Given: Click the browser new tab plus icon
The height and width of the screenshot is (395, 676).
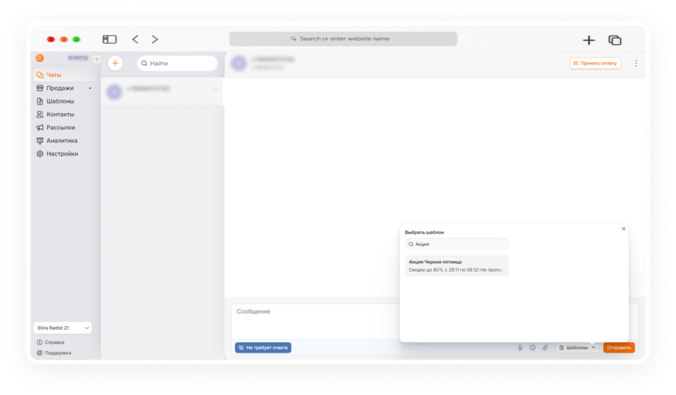Looking at the screenshot, I should tap(589, 40).
